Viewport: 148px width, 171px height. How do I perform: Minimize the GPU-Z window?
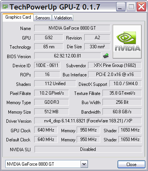click(x=121, y=7)
